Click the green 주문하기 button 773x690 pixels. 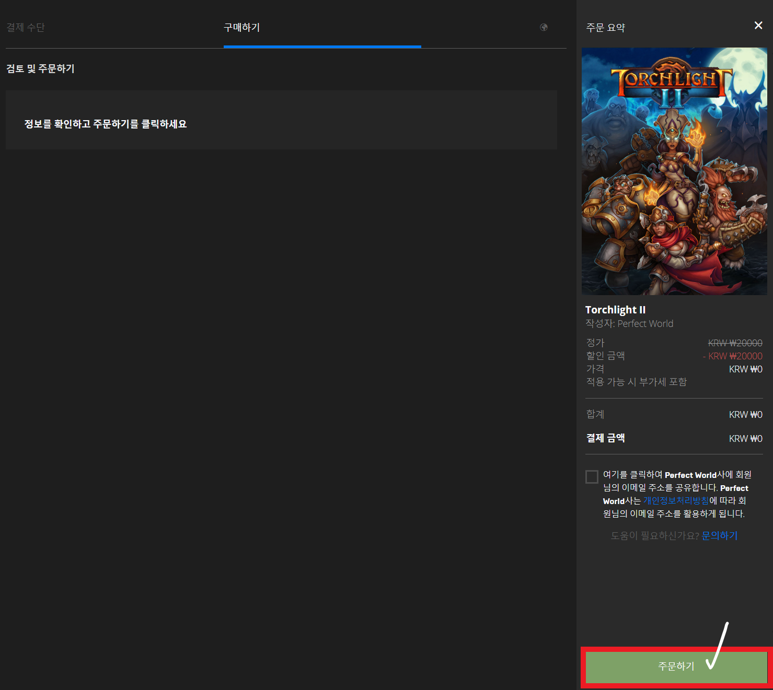pos(676,666)
